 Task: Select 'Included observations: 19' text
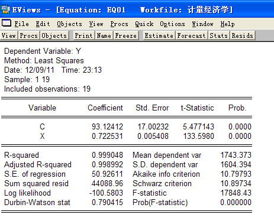click(x=47, y=89)
